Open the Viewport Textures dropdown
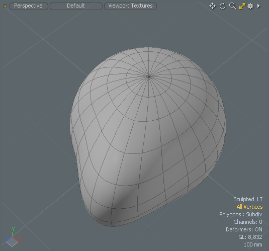 coord(130,6)
